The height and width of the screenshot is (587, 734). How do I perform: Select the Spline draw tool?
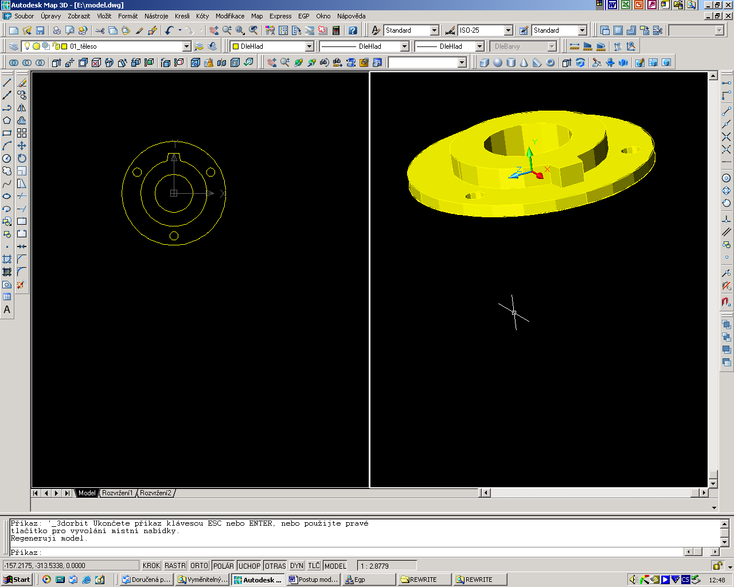7,184
